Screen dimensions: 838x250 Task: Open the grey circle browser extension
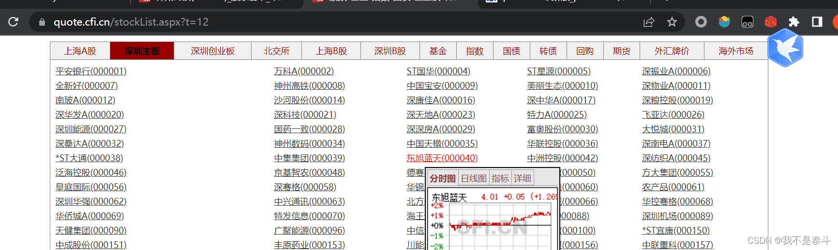[x=701, y=22]
